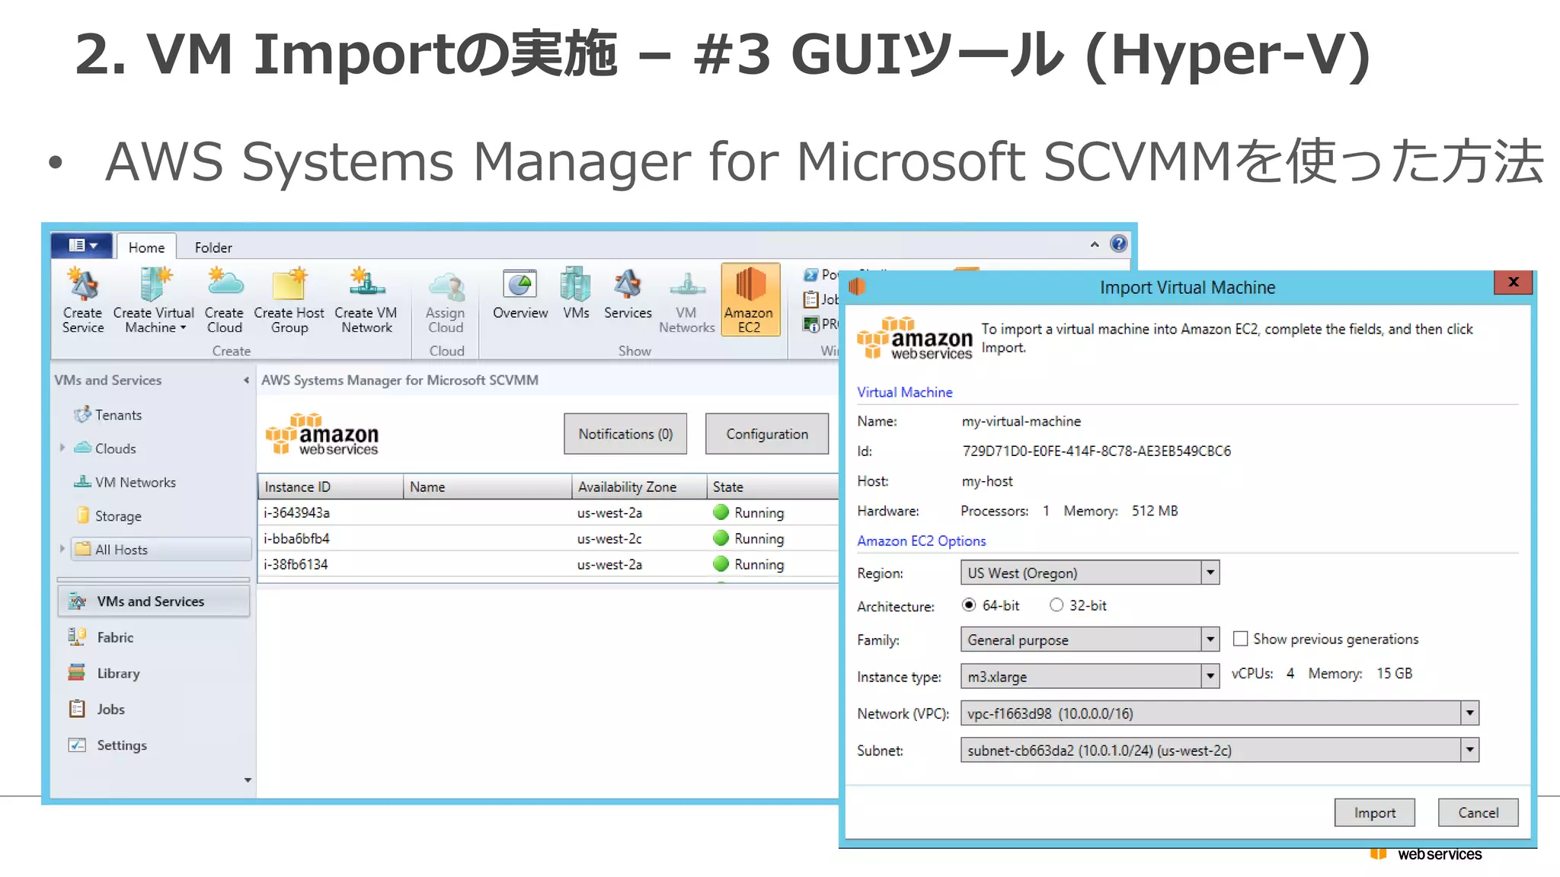
Task: Open the Family dropdown General purpose
Action: pos(1090,639)
